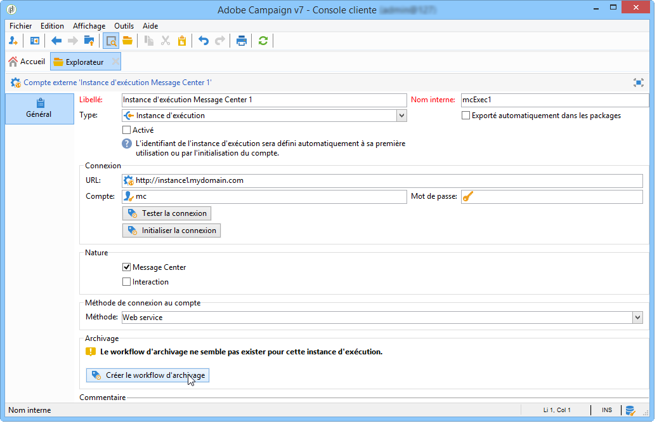
Task: Select the Explorateur tab
Action: [85, 62]
